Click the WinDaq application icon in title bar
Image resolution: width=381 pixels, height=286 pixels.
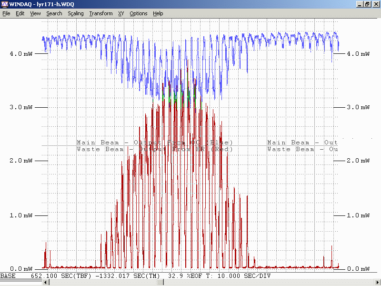[x=4, y=4]
